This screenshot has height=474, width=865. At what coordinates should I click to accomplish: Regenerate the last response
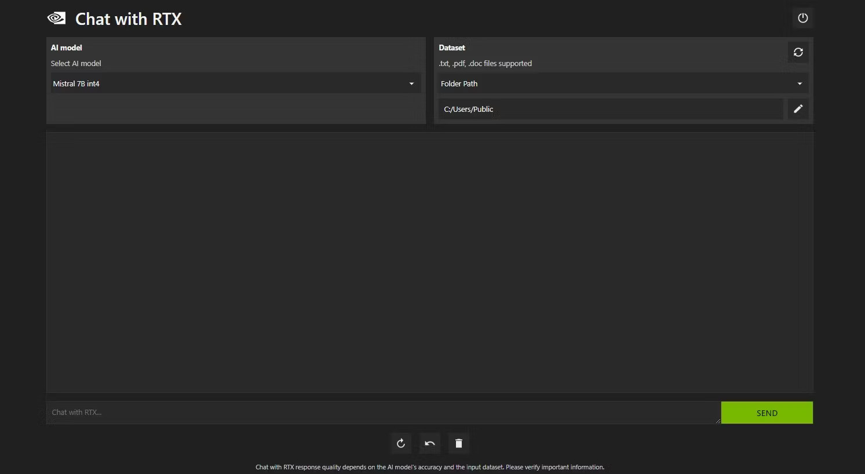click(x=401, y=443)
